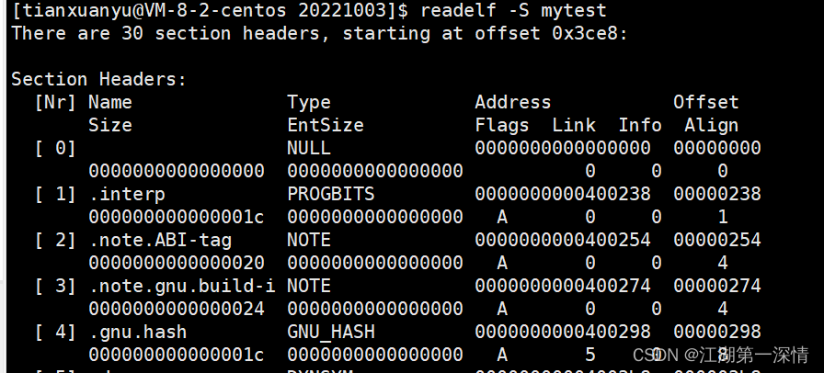Click the NULL section's offset '00000000'
This screenshot has height=373, width=824.
(717, 148)
